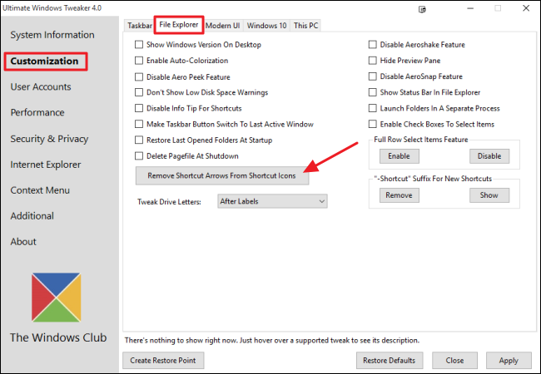
Task: Minimize the Ultimate Windows Tweaker window
Action: [x=470, y=8]
